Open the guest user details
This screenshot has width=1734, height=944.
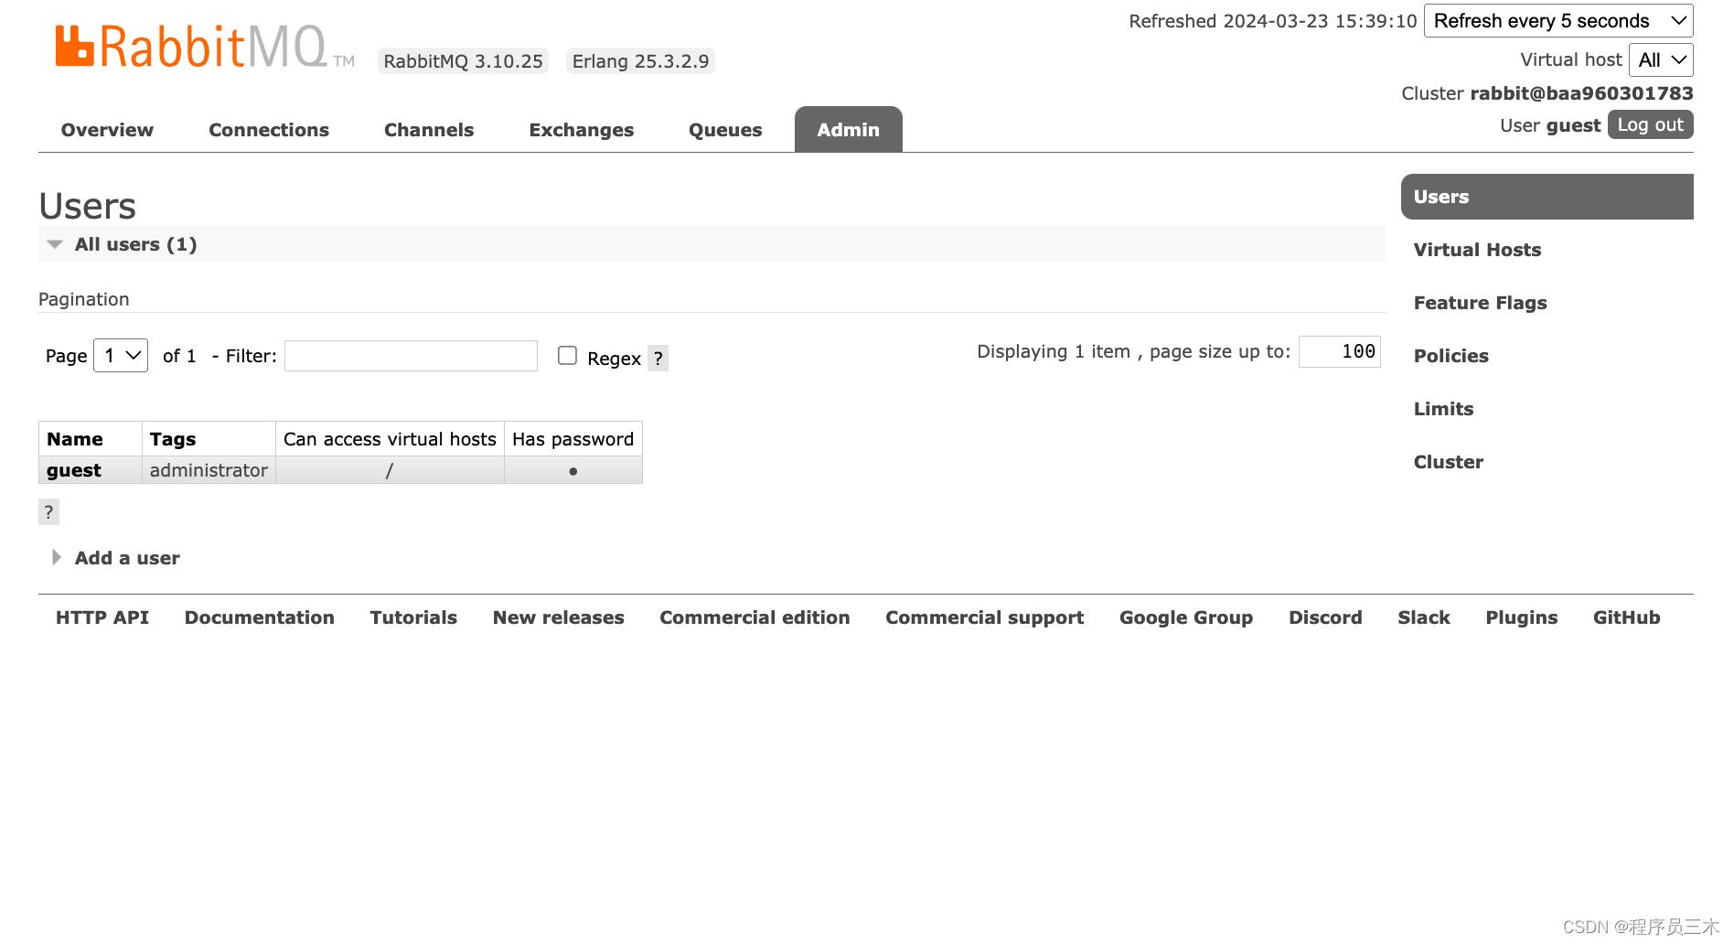(73, 469)
